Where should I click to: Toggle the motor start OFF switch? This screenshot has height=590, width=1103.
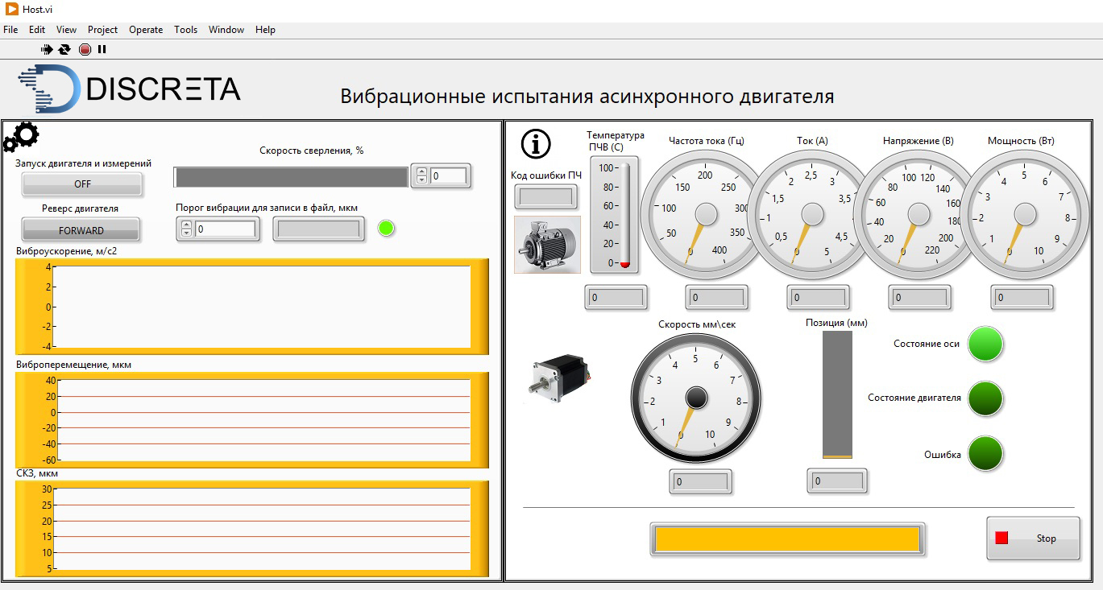click(82, 184)
